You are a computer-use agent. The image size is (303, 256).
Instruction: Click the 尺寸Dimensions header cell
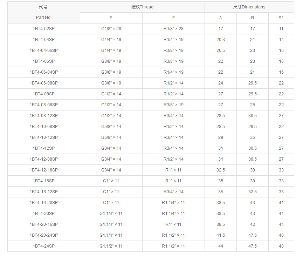point(249,7)
